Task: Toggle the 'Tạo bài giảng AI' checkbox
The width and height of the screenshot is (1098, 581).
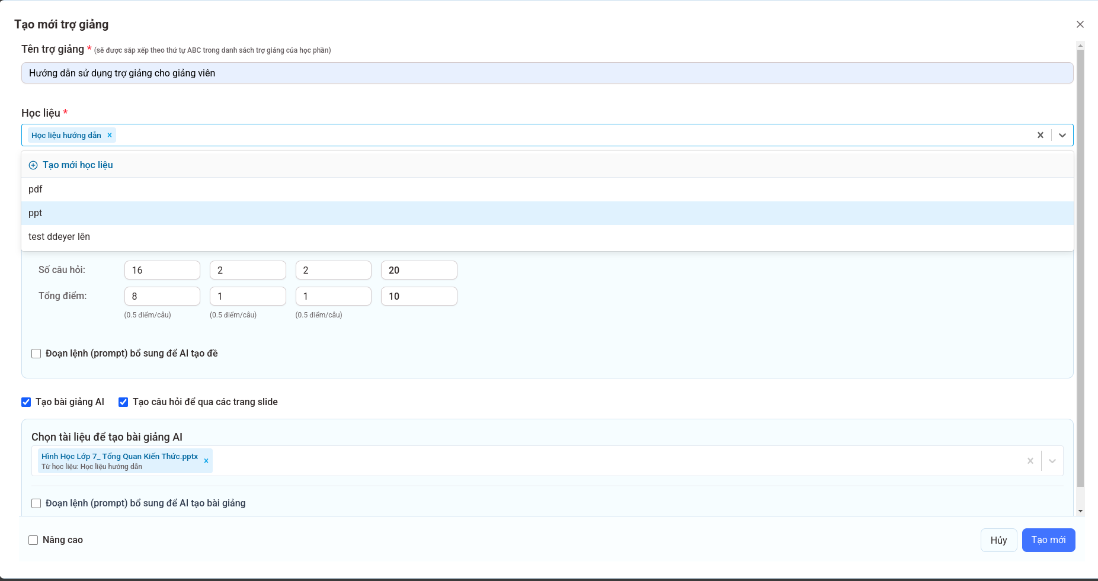Action: (26, 402)
